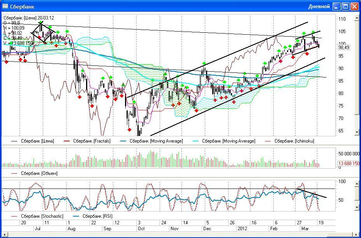Click the Jul month label on time axis
The image size is (361, 238).
pyautogui.click(x=37, y=229)
